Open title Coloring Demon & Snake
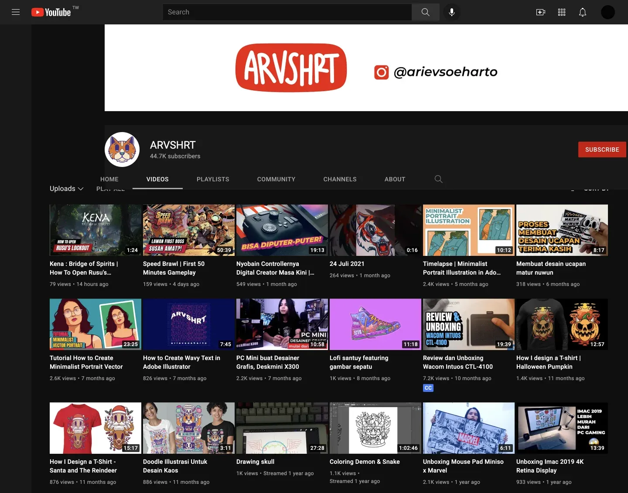 (365, 462)
